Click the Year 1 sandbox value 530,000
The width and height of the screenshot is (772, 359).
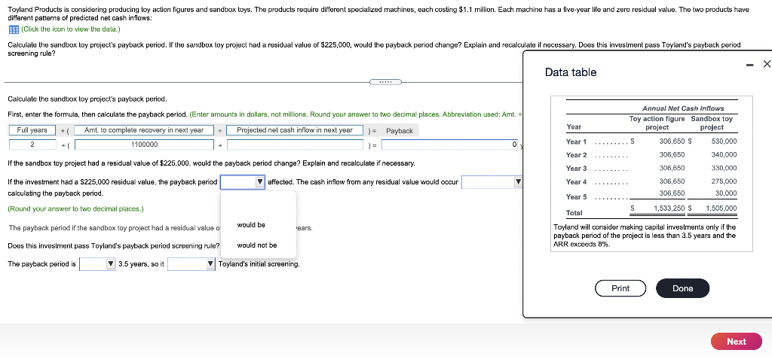(724, 141)
